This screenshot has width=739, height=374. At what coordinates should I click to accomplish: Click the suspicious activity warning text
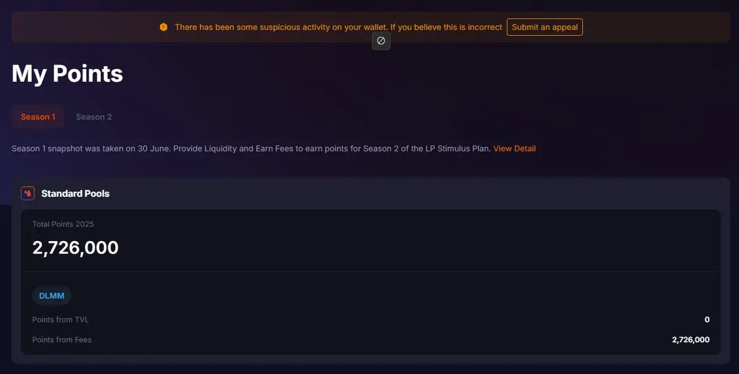click(x=338, y=27)
